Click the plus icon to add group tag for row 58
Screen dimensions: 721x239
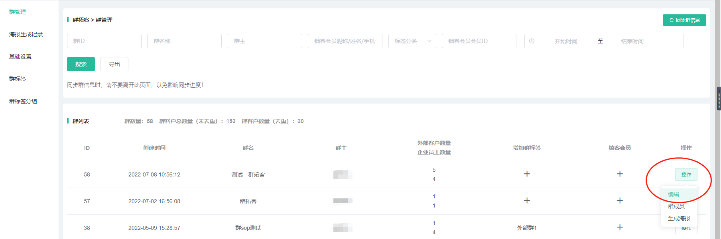[527, 174]
